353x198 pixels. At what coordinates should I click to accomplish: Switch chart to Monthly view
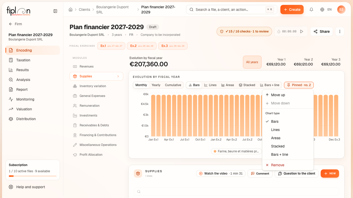[141, 85]
